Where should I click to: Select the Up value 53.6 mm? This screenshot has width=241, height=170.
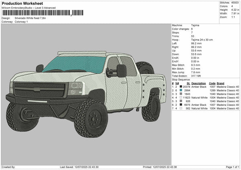(196, 51)
